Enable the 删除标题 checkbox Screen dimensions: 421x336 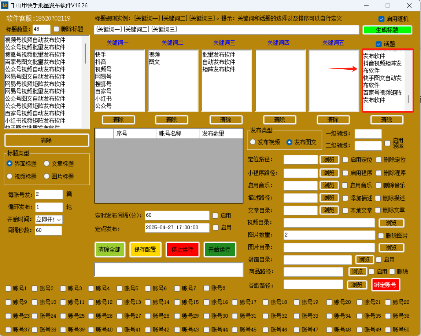(56, 29)
